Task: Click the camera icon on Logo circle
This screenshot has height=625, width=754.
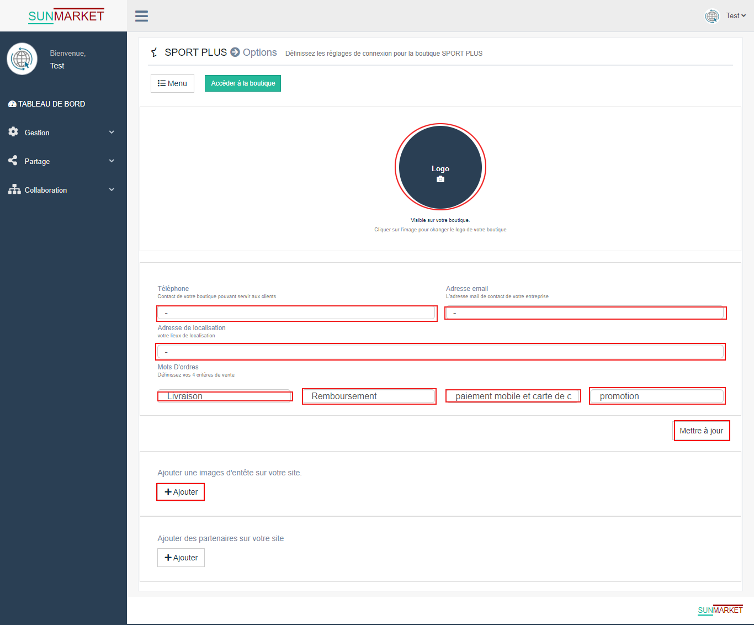Action: click(440, 179)
